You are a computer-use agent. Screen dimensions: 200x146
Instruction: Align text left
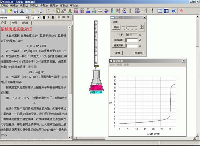coord(59,17)
